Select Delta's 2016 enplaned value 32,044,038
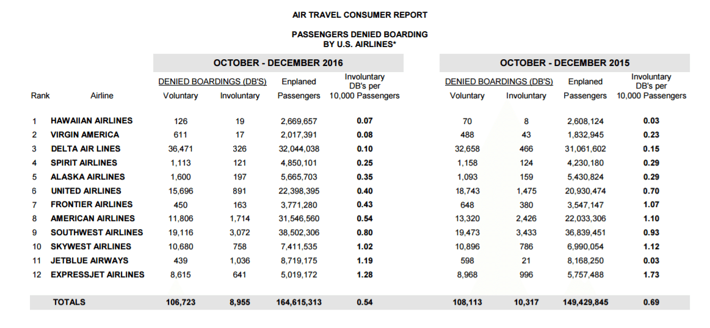Image resolution: width=710 pixels, height=328 pixels. click(x=299, y=149)
